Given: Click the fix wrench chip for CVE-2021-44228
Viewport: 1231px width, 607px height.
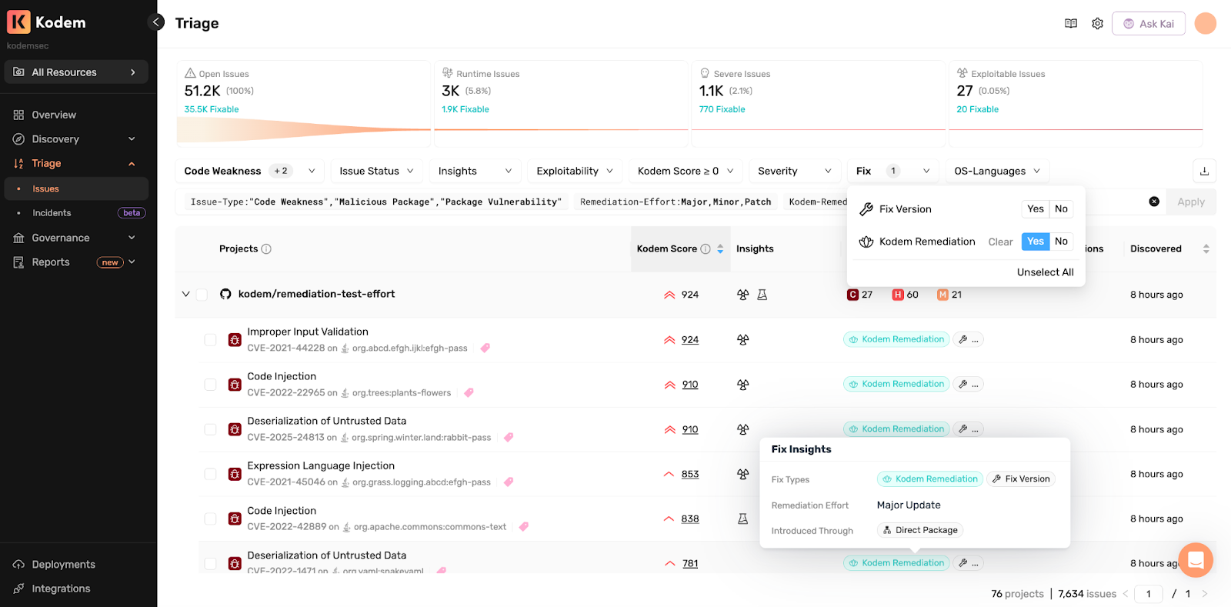Looking at the screenshot, I should click(968, 339).
